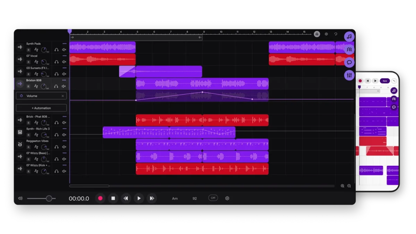Click the master volume slider knob
This screenshot has width=416, height=234.
(49, 198)
